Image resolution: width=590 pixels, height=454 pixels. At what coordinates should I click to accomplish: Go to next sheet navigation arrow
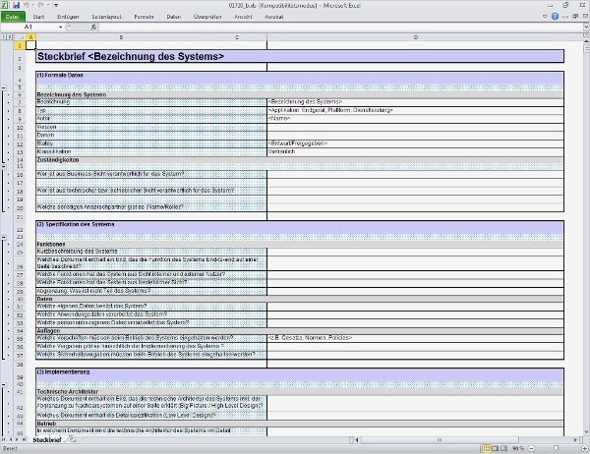17,439
